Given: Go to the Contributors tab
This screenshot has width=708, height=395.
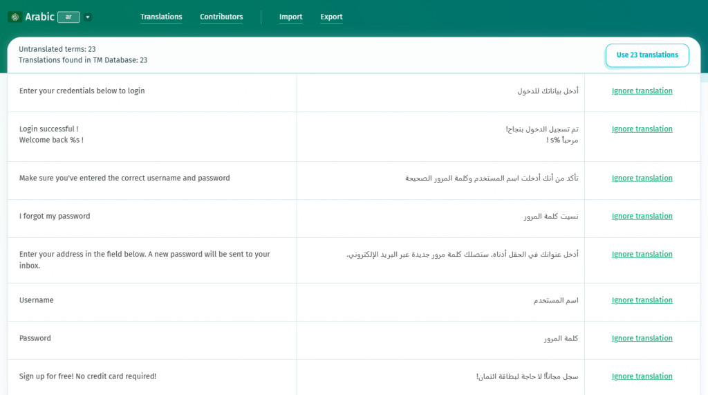Looking at the screenshot, I should tap(221, 17).
